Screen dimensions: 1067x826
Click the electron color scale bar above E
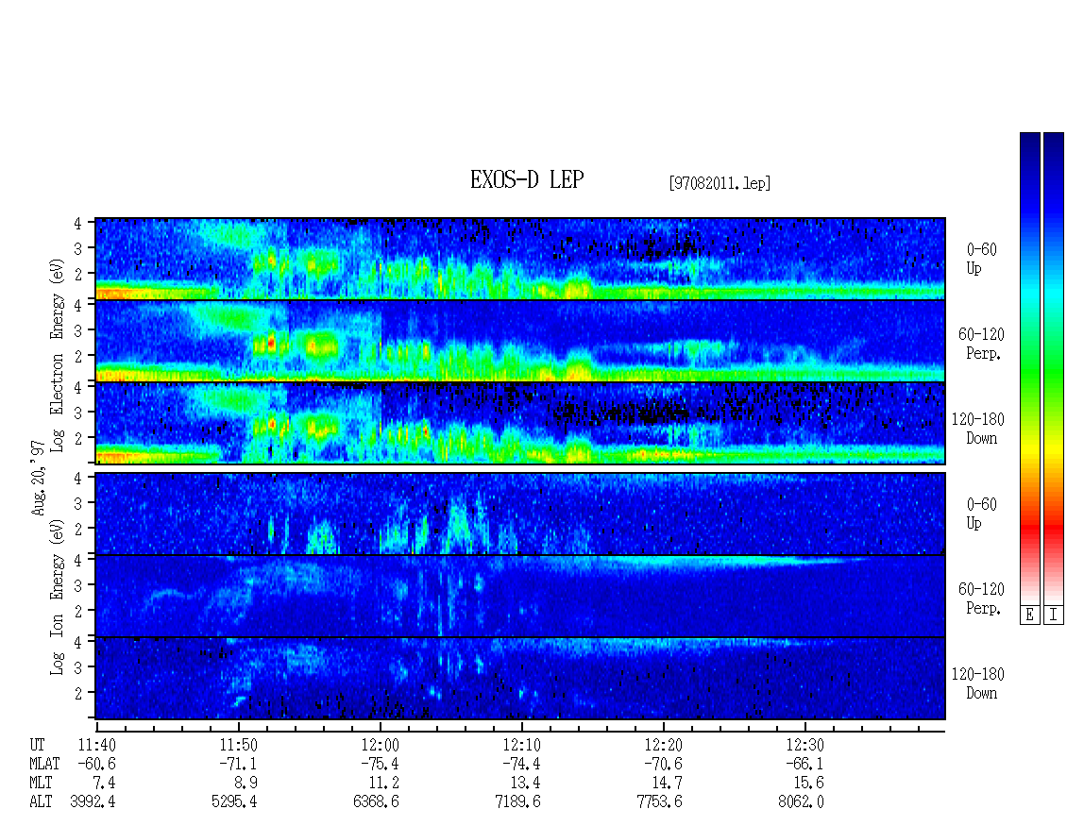coord(1029,368)
